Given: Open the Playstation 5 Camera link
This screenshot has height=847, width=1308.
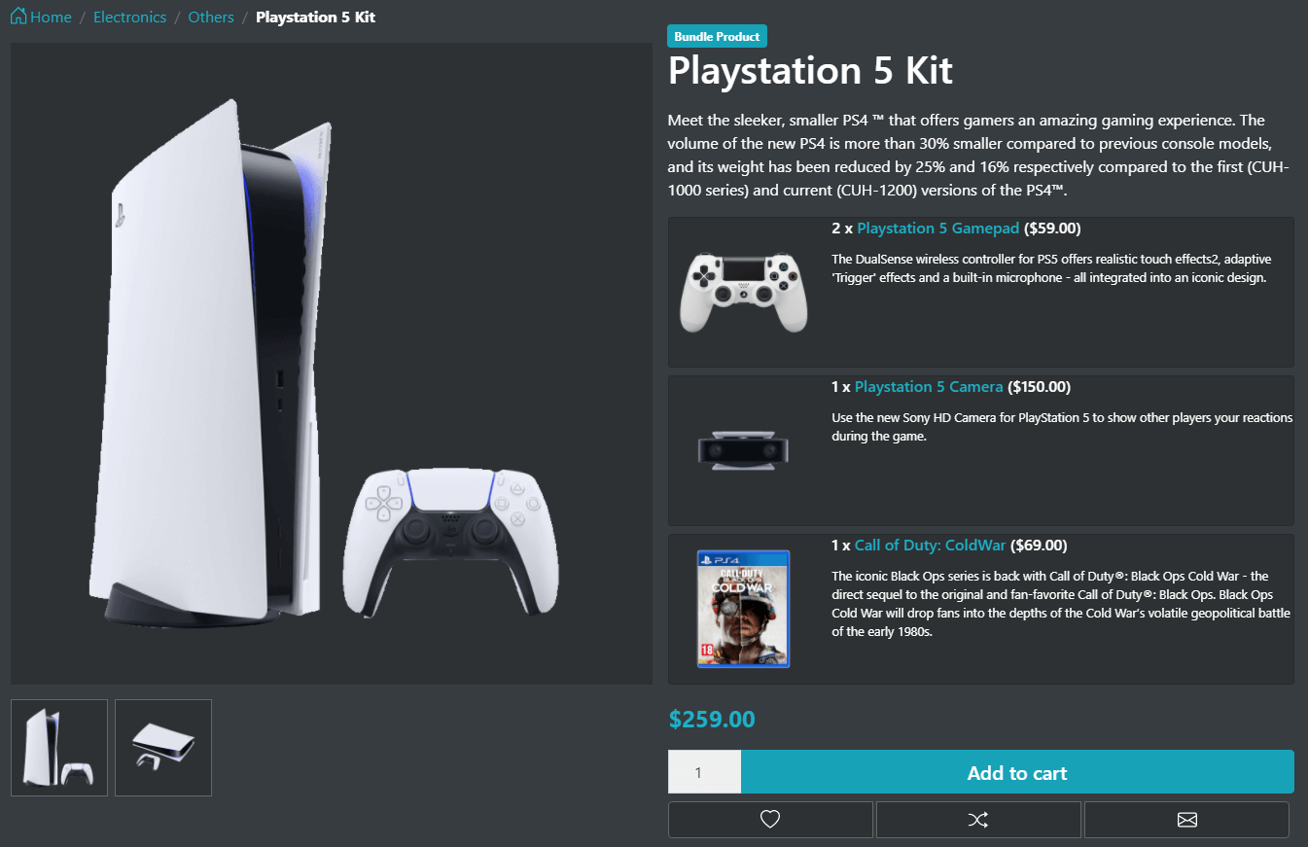Looking at the screenshot, I should (929, 387).
